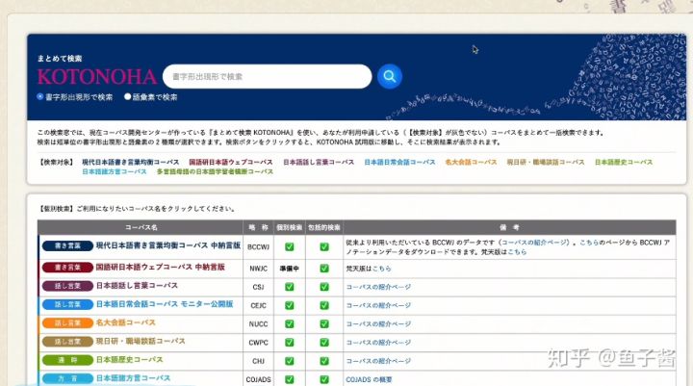This screenshot has height=386, width=693.
Task: Click the コーパス名 column header
Action: point(141,227)
